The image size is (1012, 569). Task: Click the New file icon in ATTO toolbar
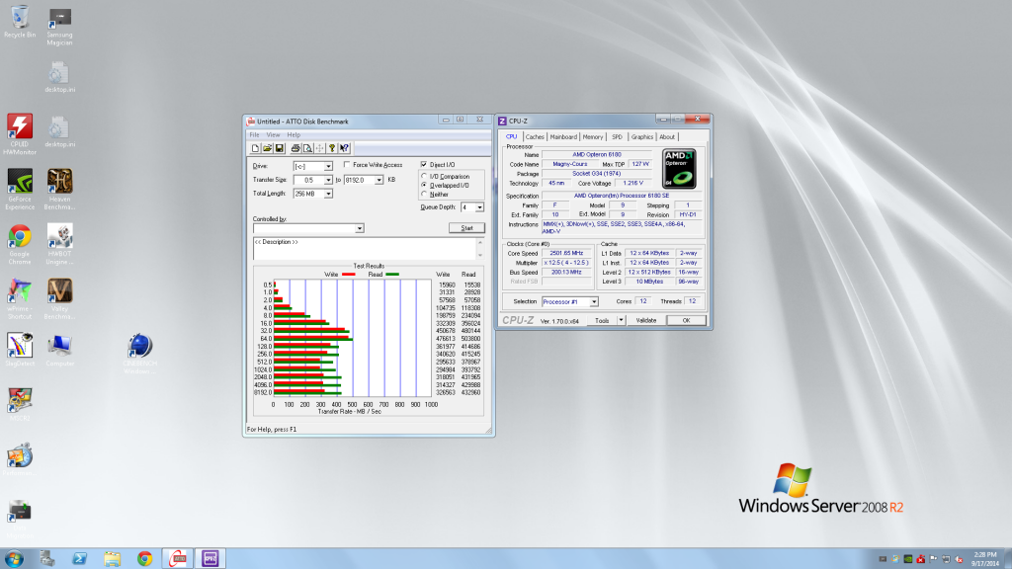pos(255,148)
